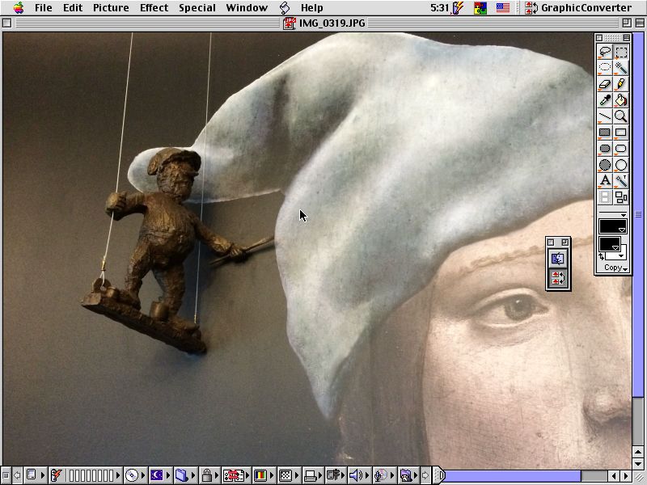Open the AppleTalk Control Strip module
Image resolution: width=647 pixels, height=485 pixels.
tap(35, 475)
